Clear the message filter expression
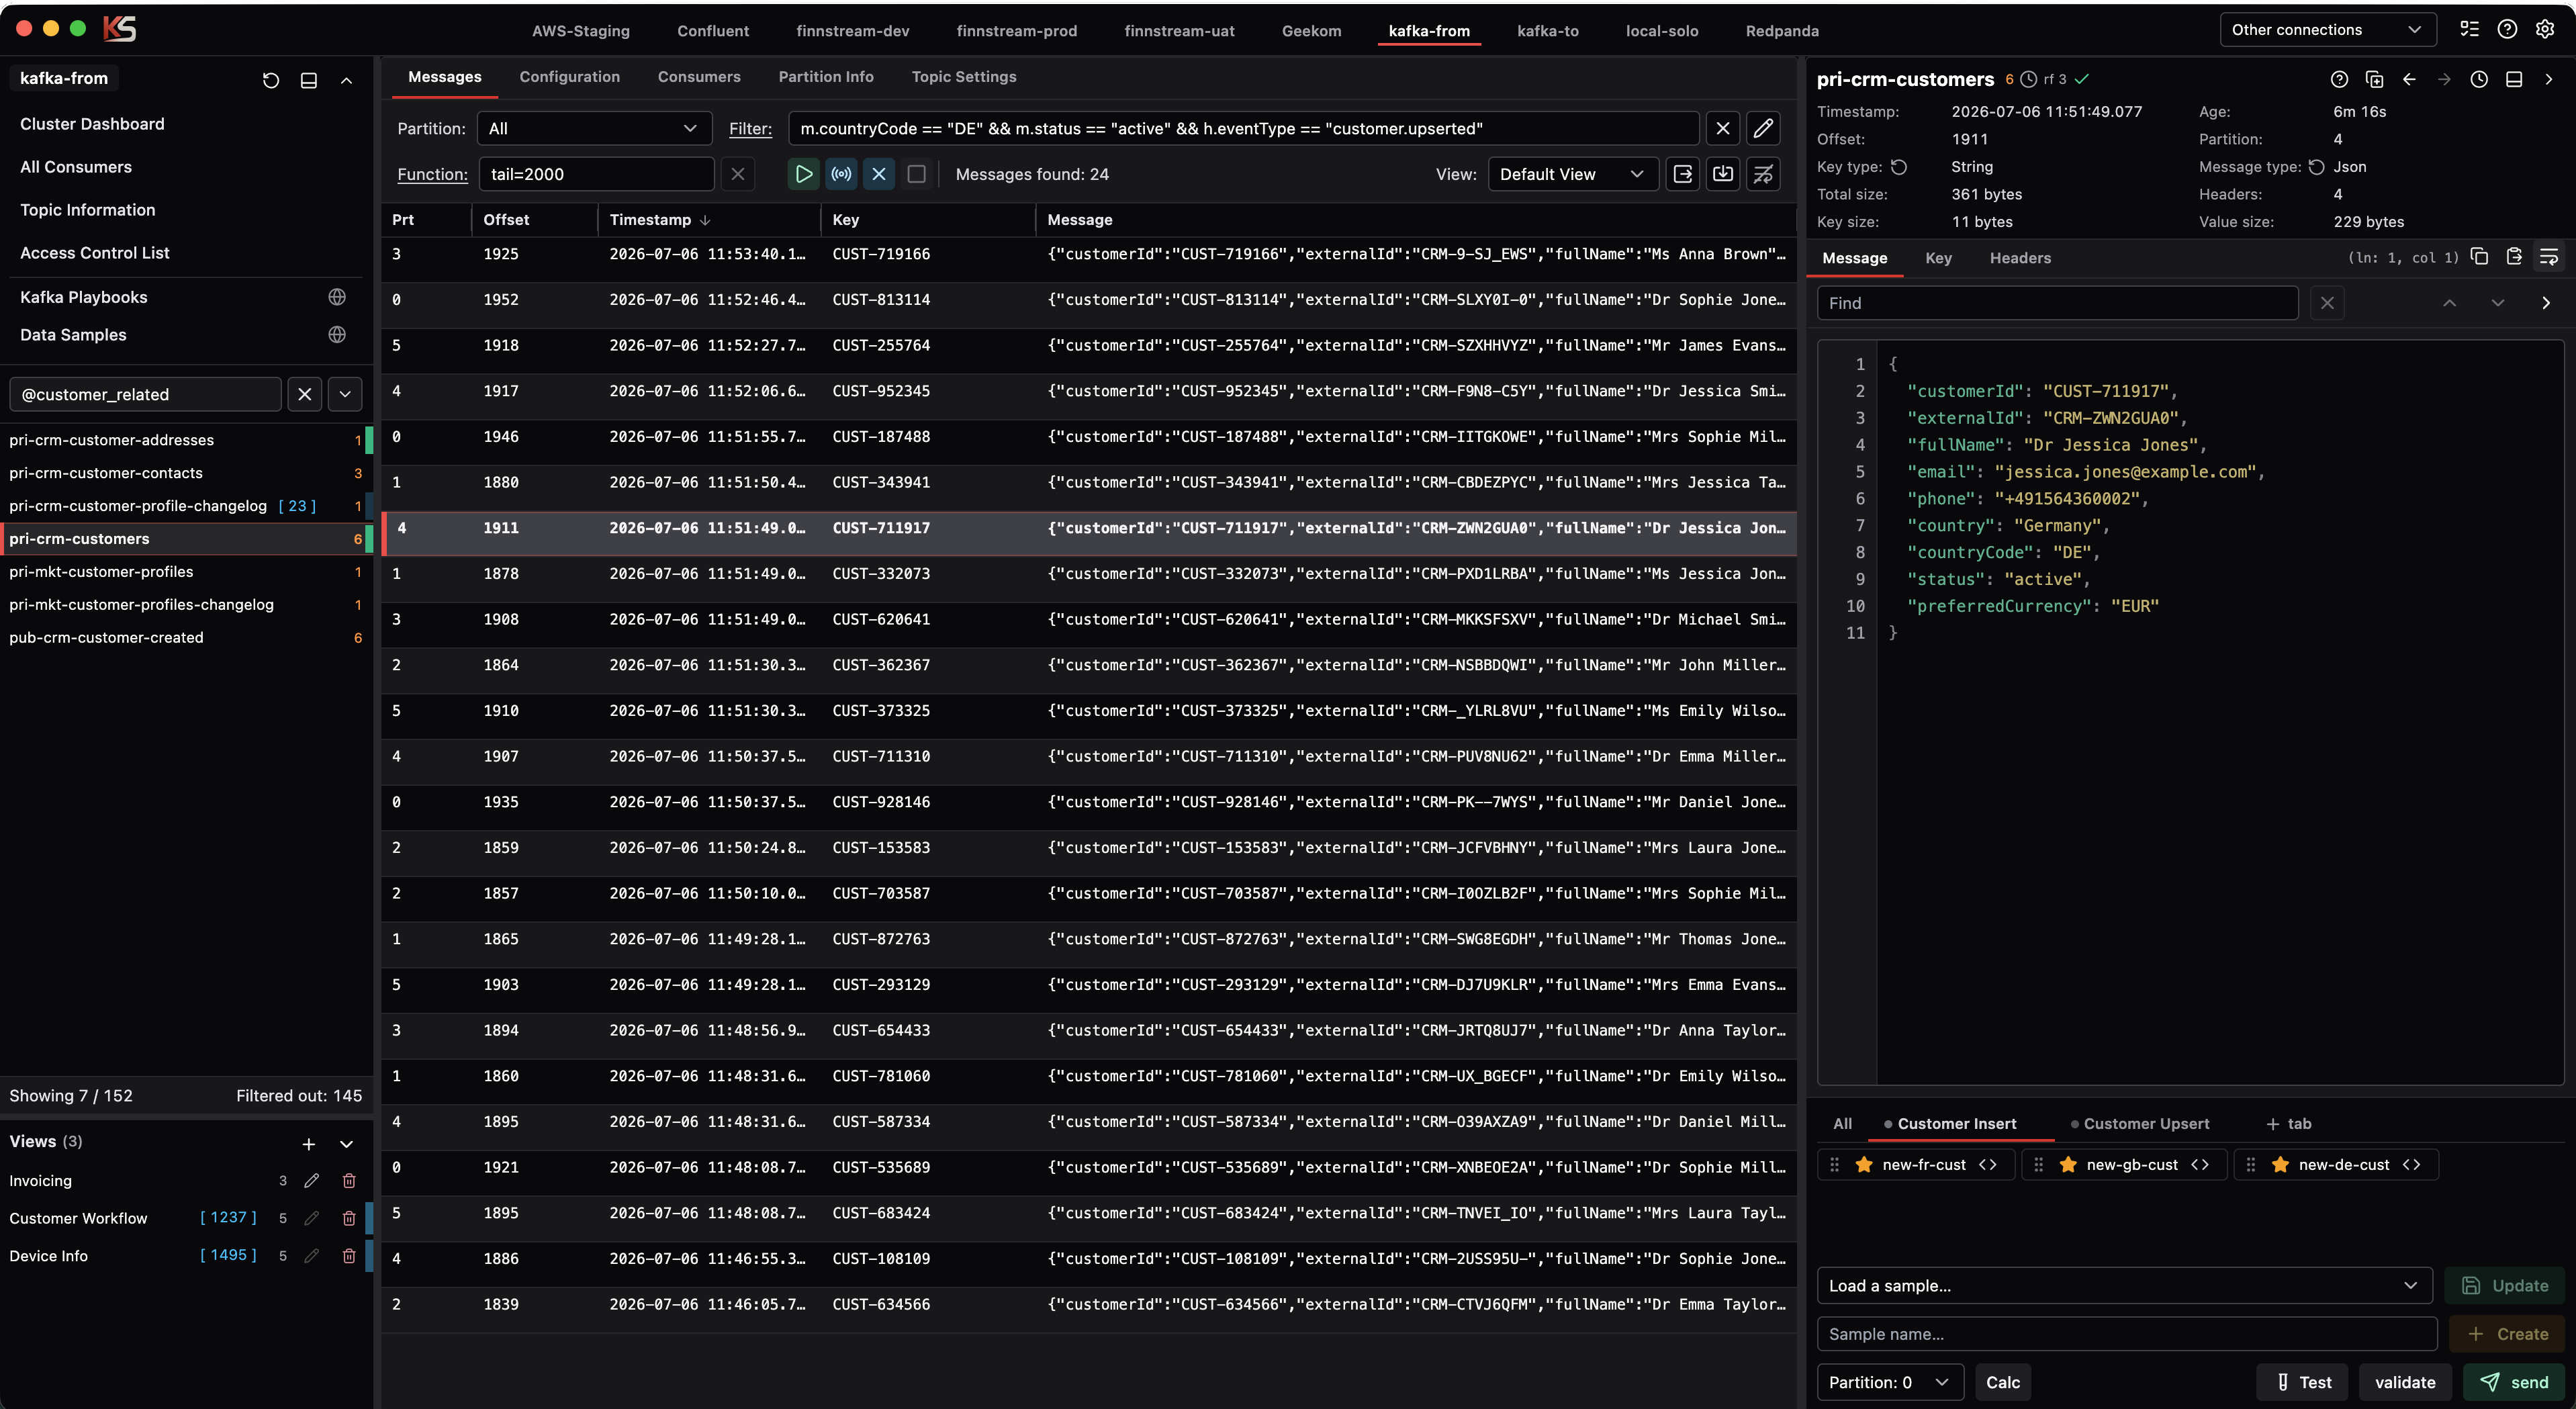This screenshot has width=2576, height=1409. (1722, 128)
